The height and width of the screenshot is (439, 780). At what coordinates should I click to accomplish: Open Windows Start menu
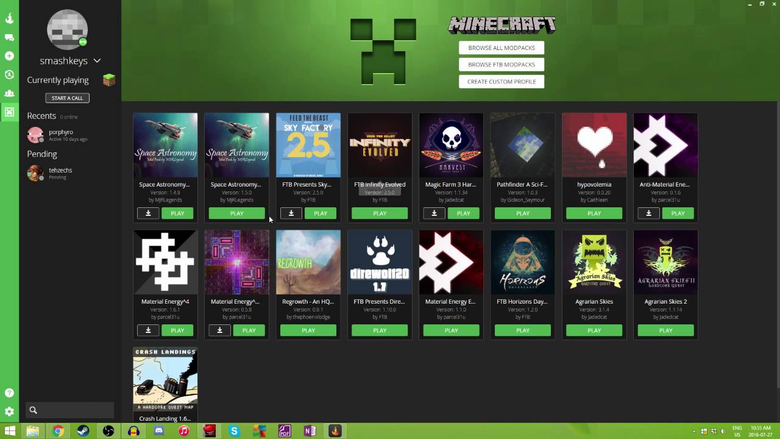point(9,431)
